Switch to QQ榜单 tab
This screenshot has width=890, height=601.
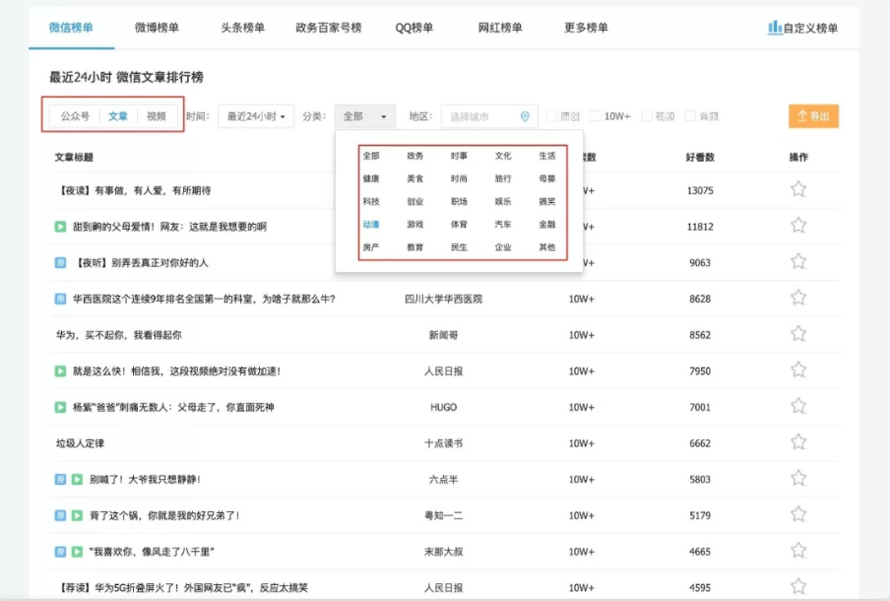(x=414, y=28)
